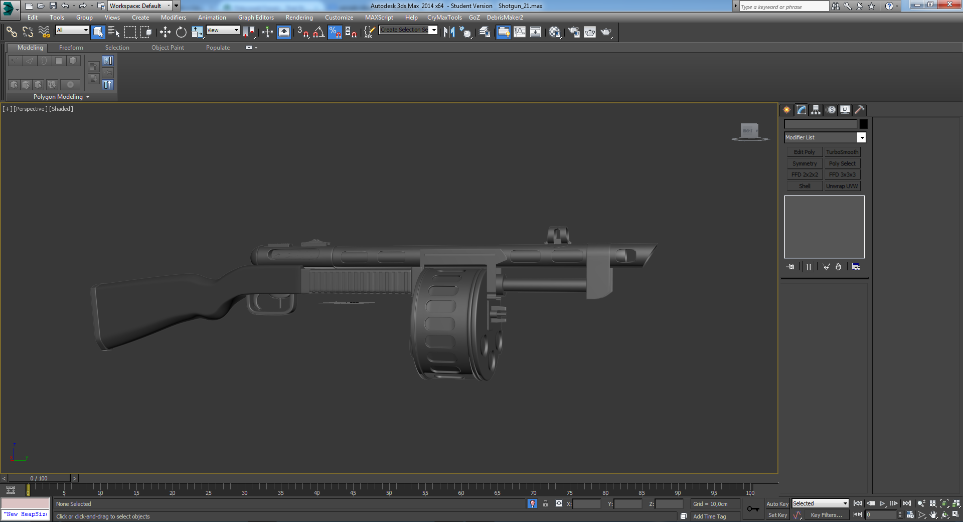Open the MAXScript menu
Image resolution: width=963 pixels, height=522 pixels.
(379, 18)
